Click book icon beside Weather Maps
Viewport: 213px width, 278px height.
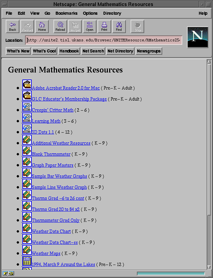(27, 250)
